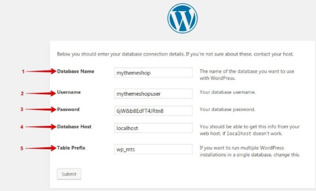The width and height of the screenshot is (316, 191).
Task: Select the Password input field
Action: pos(153,111)
